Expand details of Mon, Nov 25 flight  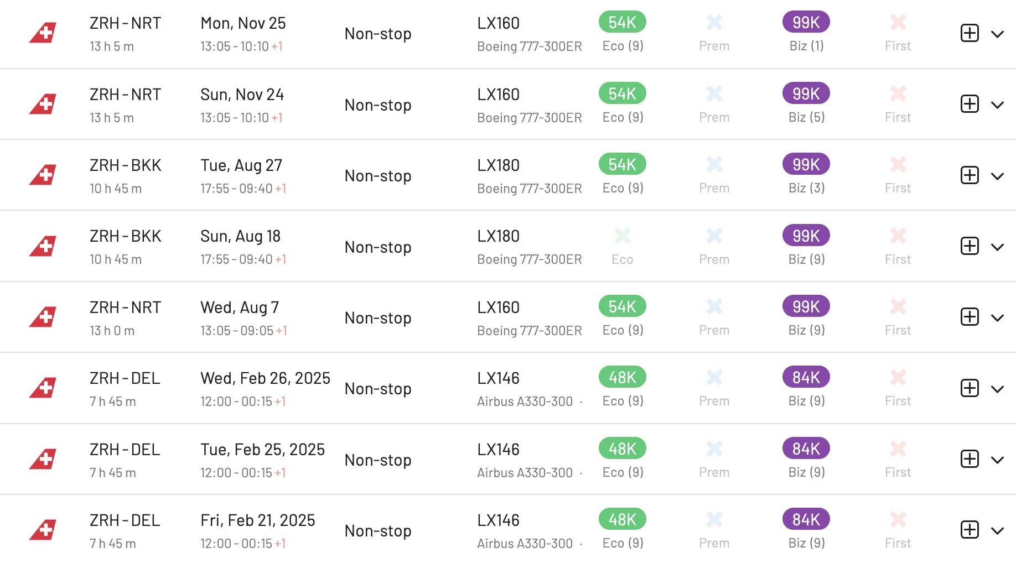point(997,34)
